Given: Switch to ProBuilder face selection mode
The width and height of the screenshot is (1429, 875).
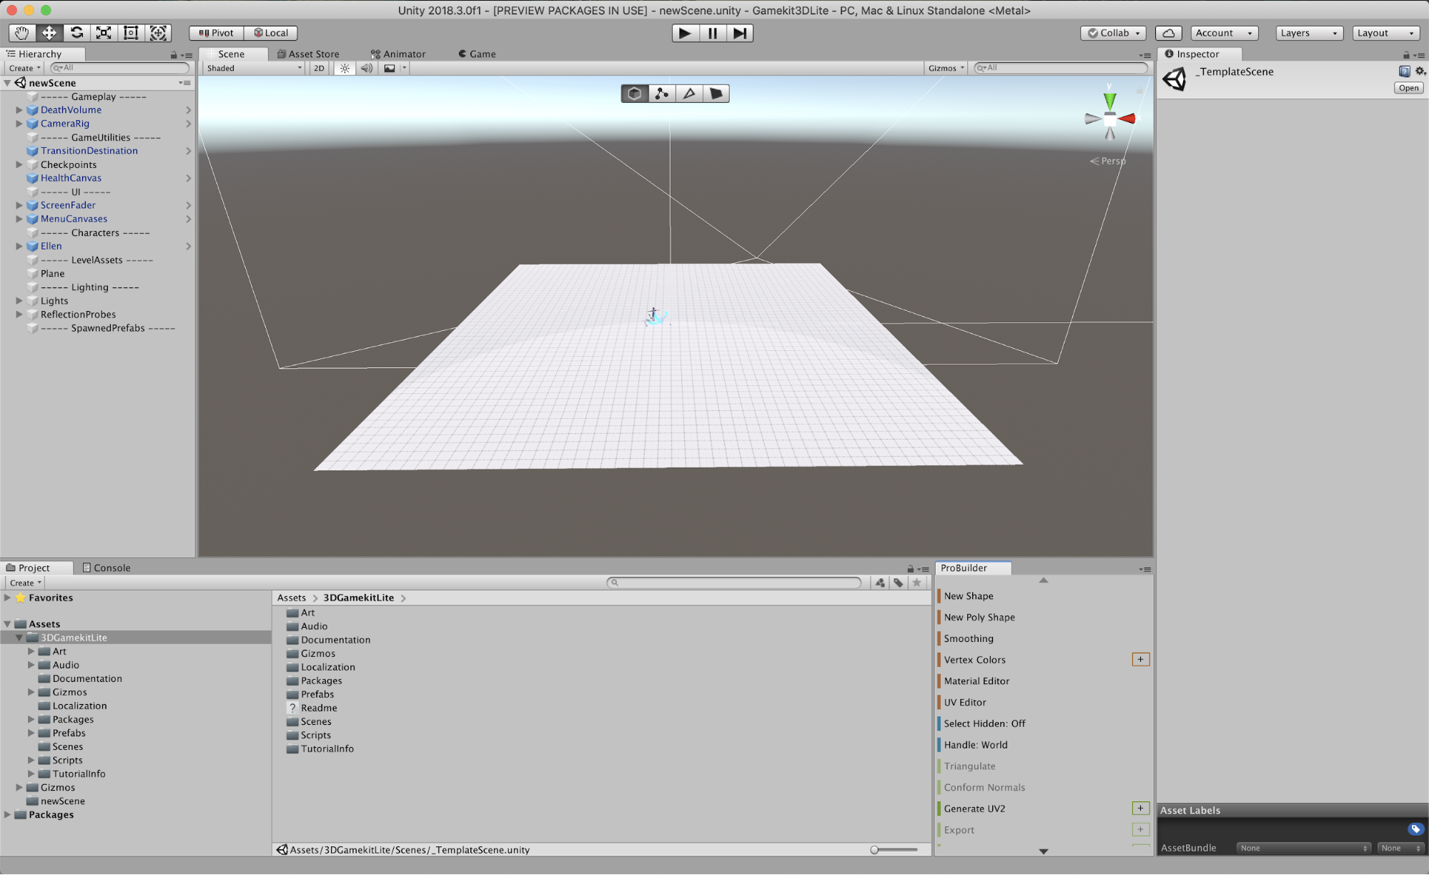Looking at the screenshot, I should pyautogui.click(x=716, y=94).
